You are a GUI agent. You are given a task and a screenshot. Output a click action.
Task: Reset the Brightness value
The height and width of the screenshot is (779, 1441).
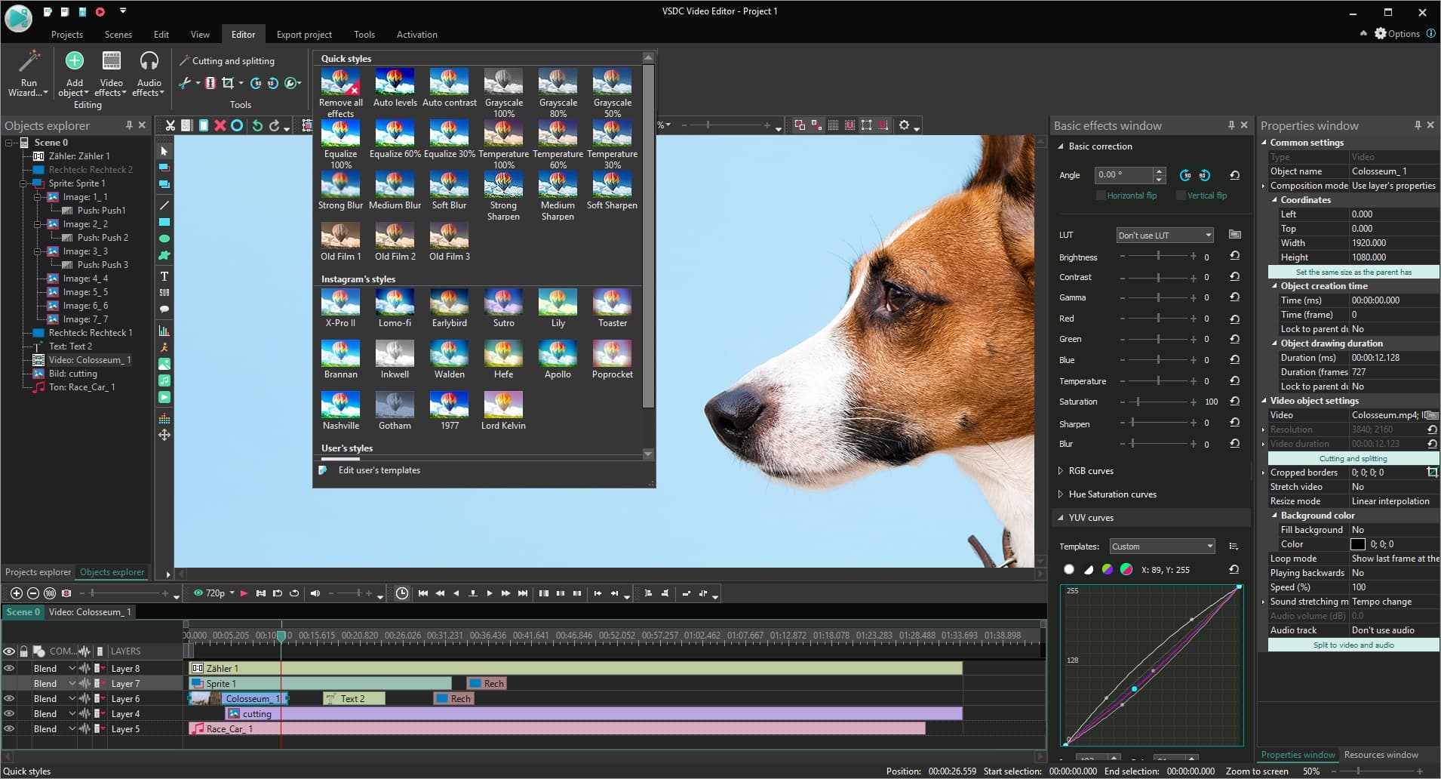pos(1234,256)
